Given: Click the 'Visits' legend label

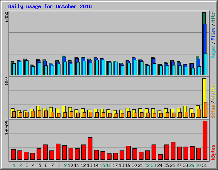Looking at the screenshot, I should tap(213, 93).
